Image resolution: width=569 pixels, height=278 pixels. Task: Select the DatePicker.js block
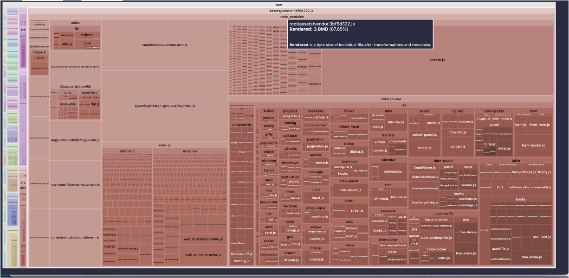coord(424,168)
